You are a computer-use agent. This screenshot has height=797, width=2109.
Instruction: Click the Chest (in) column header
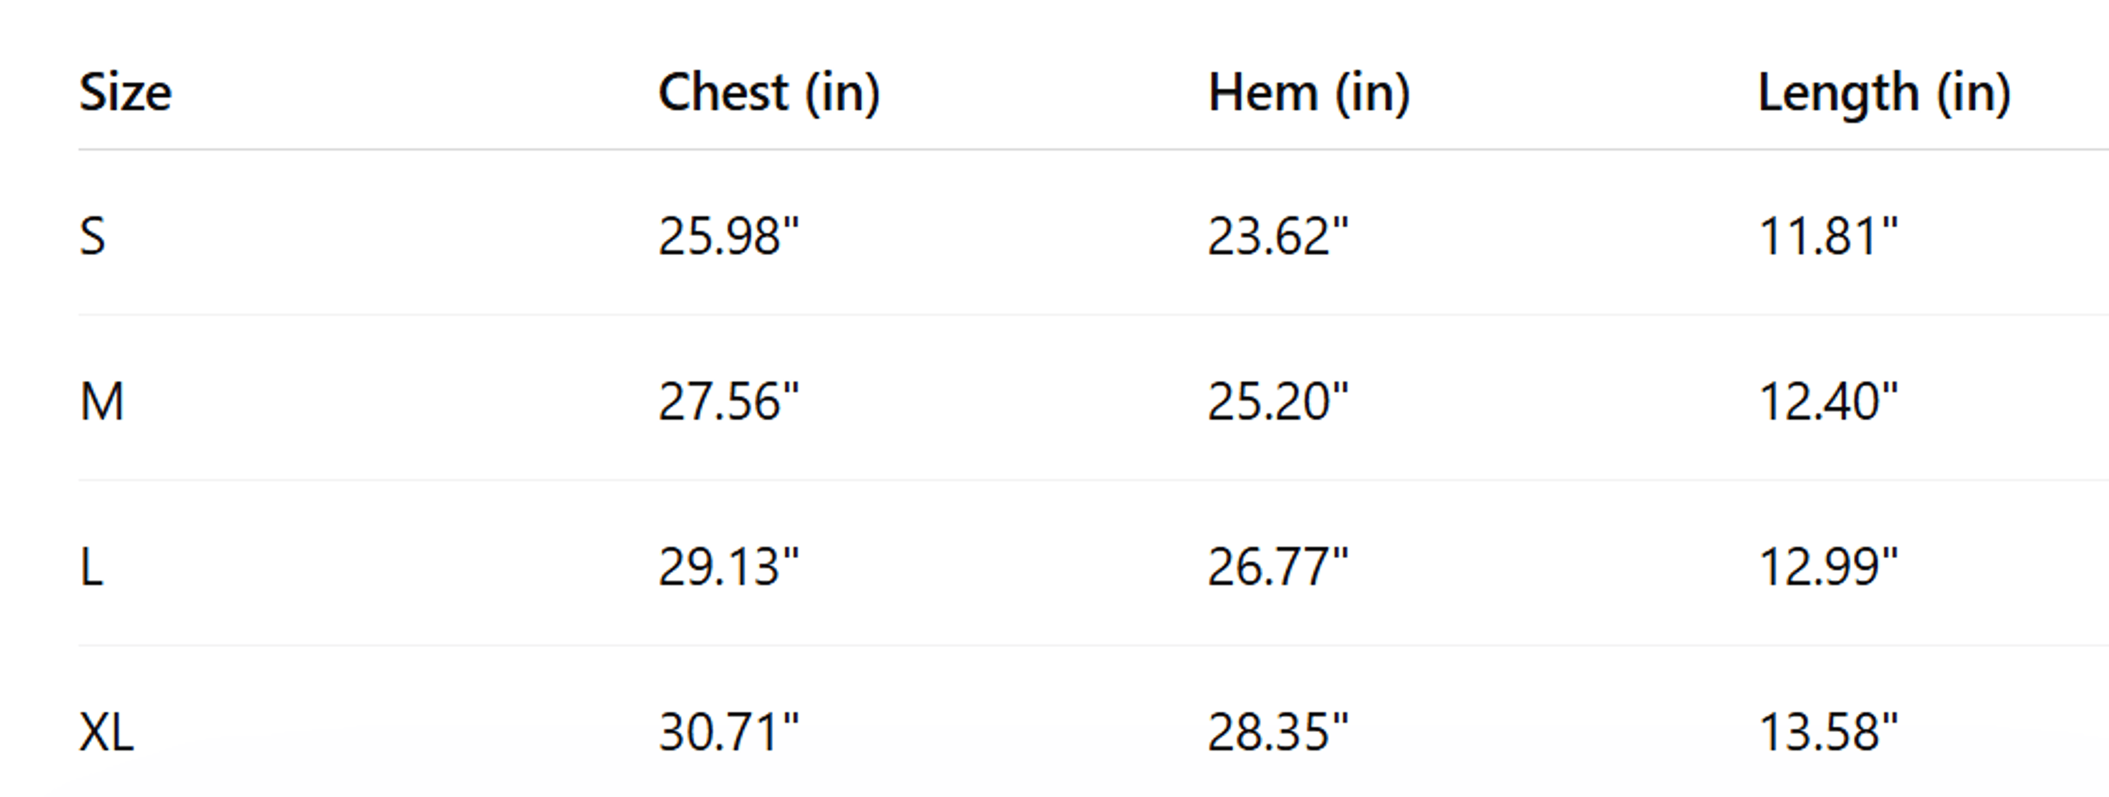pos(769,93)
